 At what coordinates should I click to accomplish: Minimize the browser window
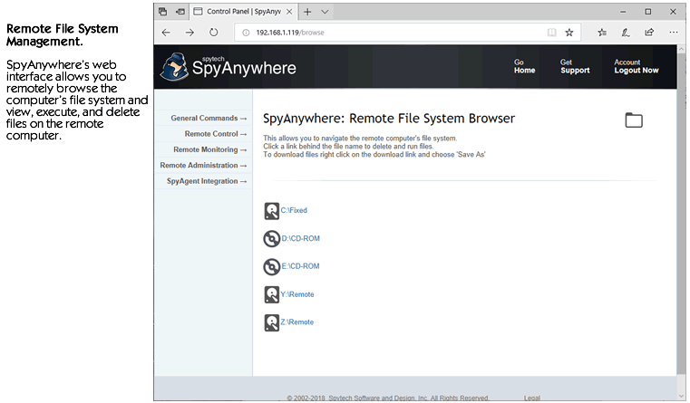(623, 12)
